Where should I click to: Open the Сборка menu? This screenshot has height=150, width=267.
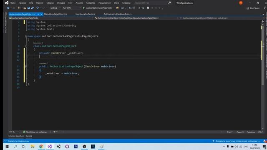pyautogui.click(x=50, y=3)
